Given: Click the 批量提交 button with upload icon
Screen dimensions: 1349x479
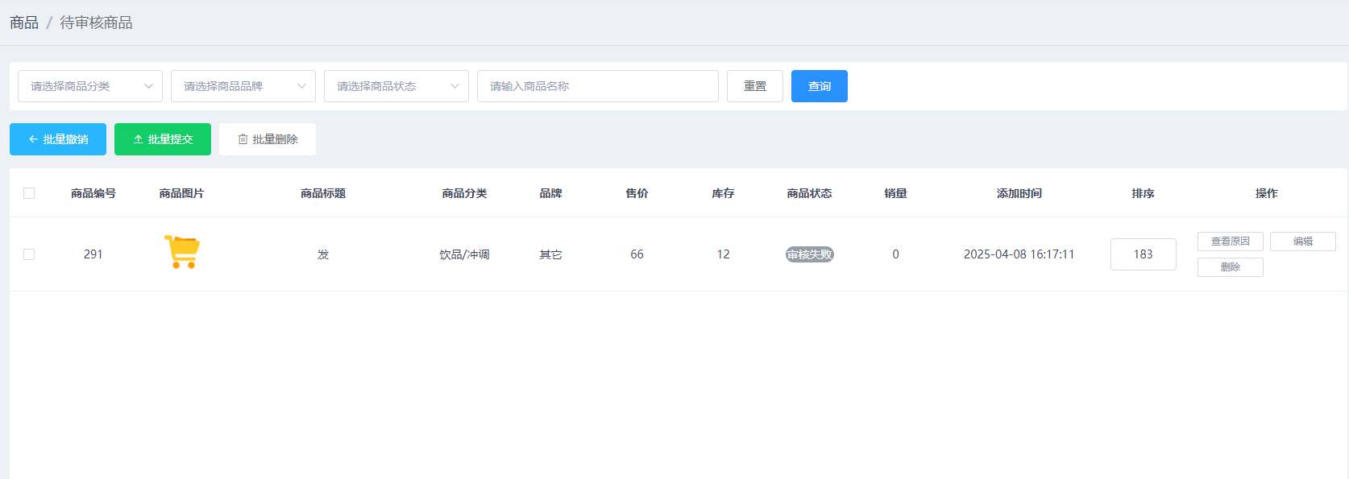Looking at the screenshot, I should [x=163, y=139].
